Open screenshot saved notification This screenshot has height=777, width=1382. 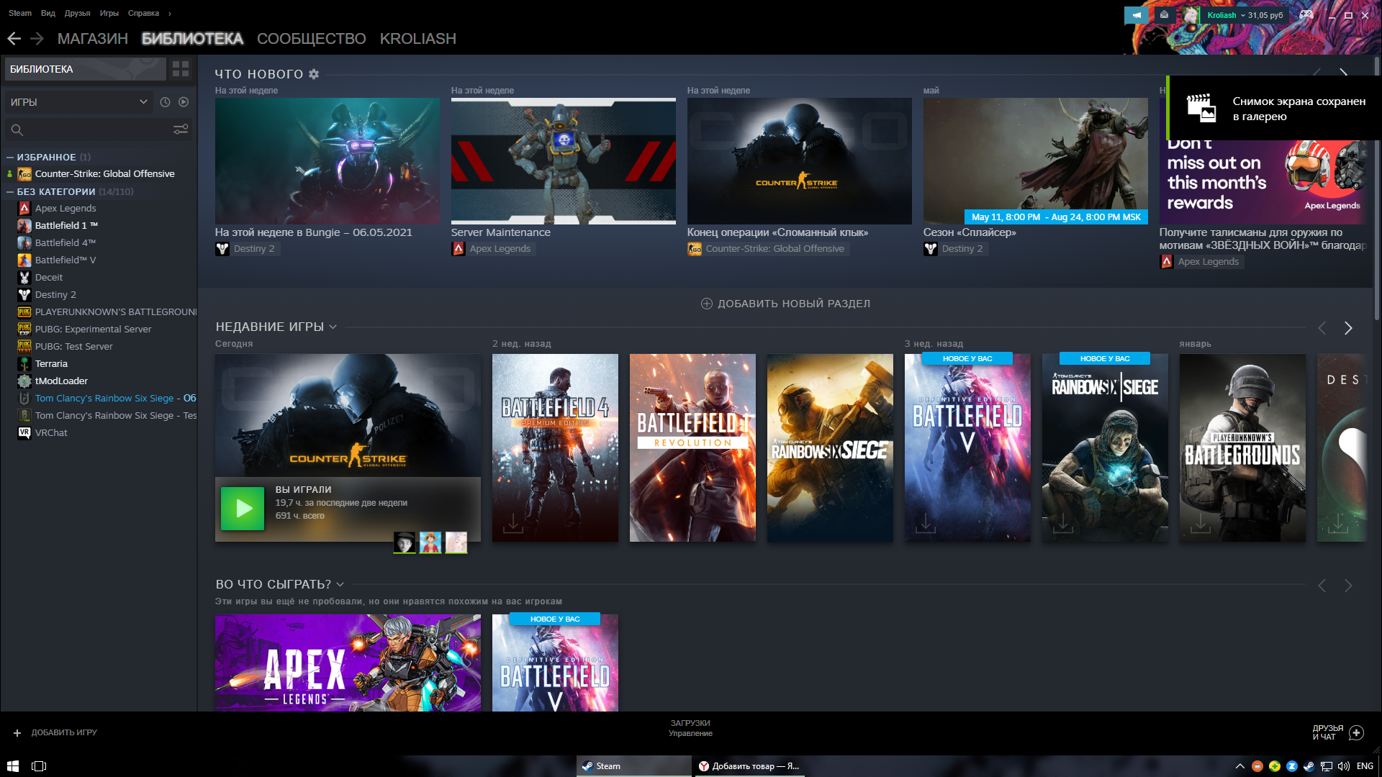(1274, 109)
